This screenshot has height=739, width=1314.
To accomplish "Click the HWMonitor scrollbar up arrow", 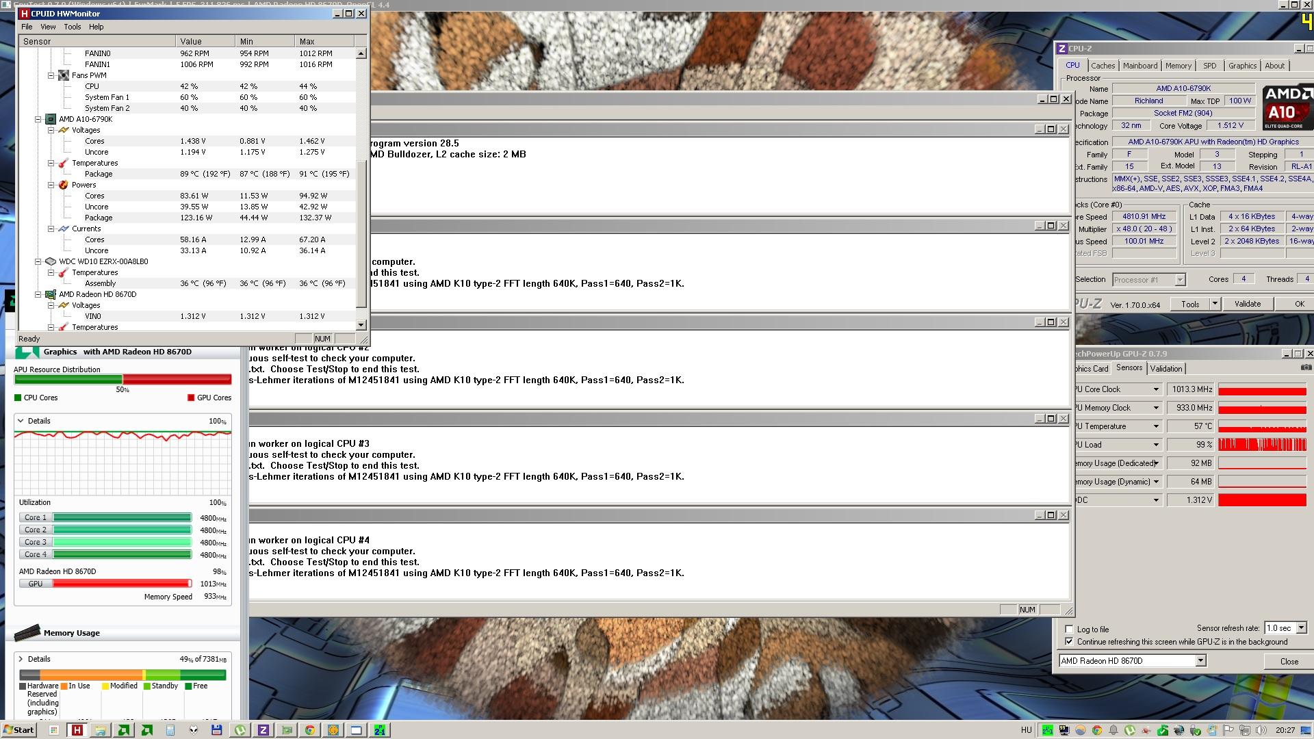I will click(x=361, y=53).
